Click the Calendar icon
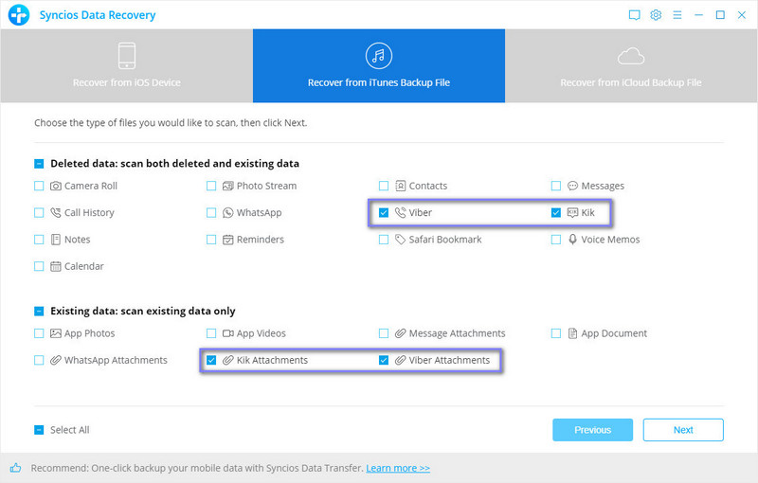The height and width of the screenshot is (483, 758). tap(56, 267)
